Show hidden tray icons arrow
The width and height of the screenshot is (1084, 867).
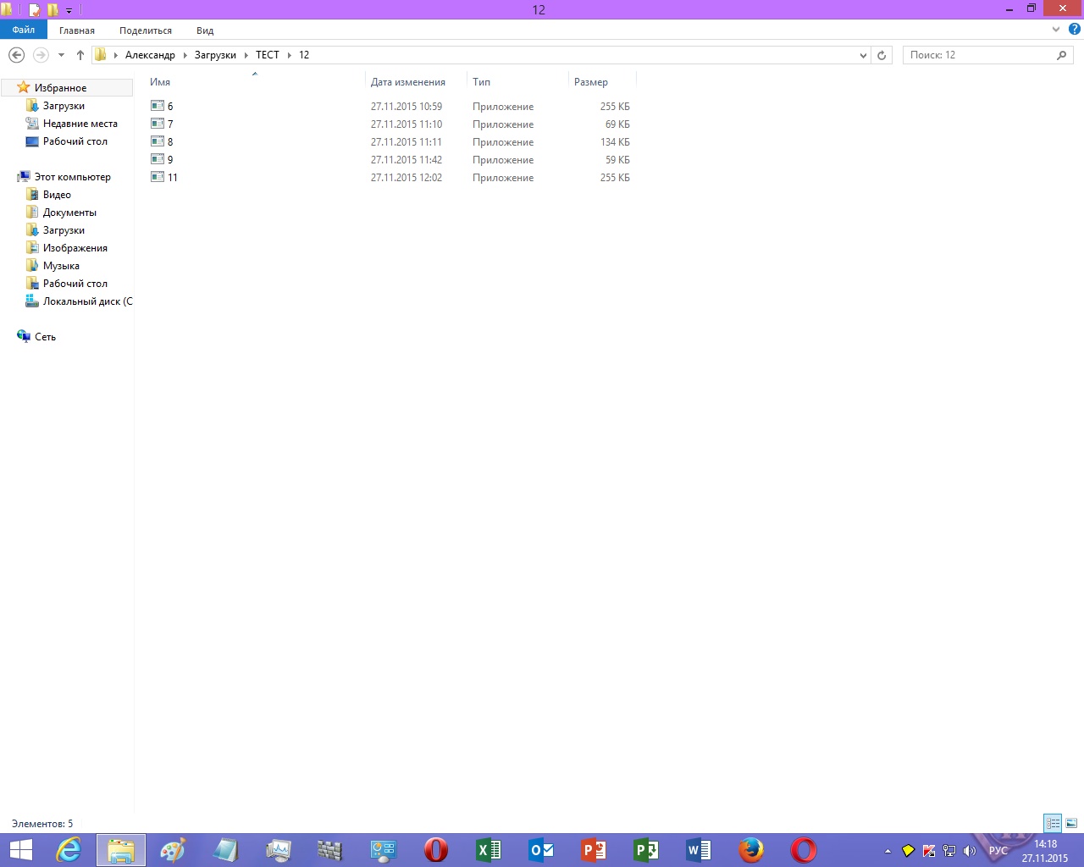click(x=888, y=851)
